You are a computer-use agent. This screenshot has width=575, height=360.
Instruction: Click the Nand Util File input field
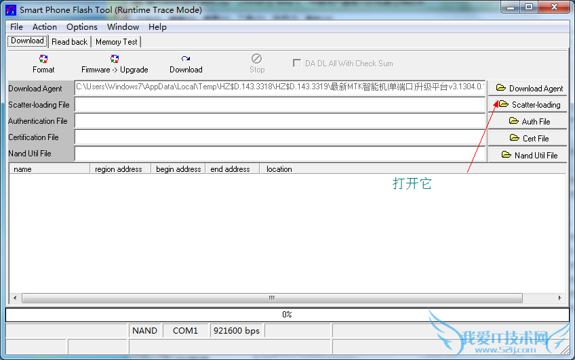coord(280,154)
